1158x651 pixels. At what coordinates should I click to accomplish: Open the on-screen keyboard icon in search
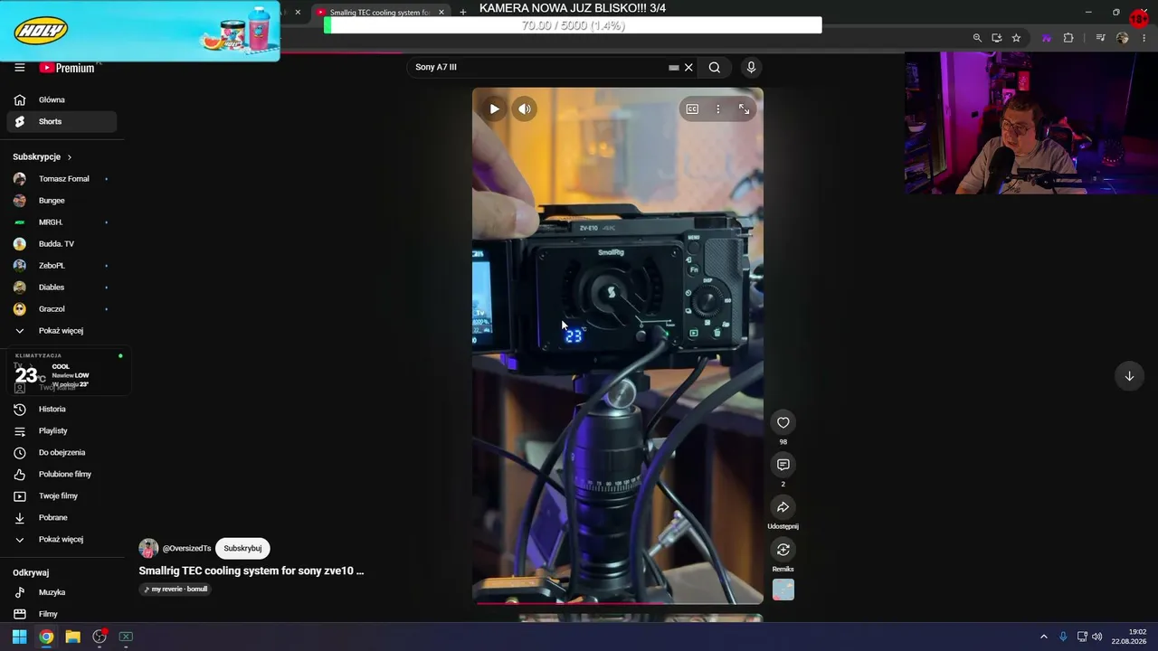[x=673, y=68]
